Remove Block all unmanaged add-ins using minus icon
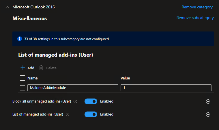The width and height of the screenshot is (219, 130). coord(208,101)
